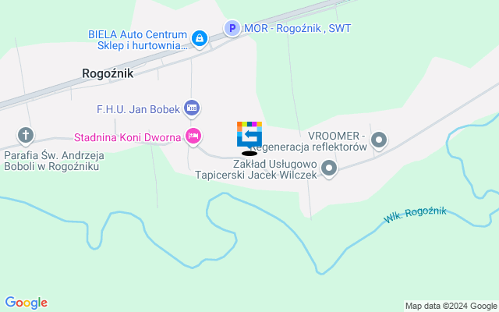Click the central colorful arrow map marker
Image resolution: width=499 pixels, height=312 pixels.
coord(249,135)
